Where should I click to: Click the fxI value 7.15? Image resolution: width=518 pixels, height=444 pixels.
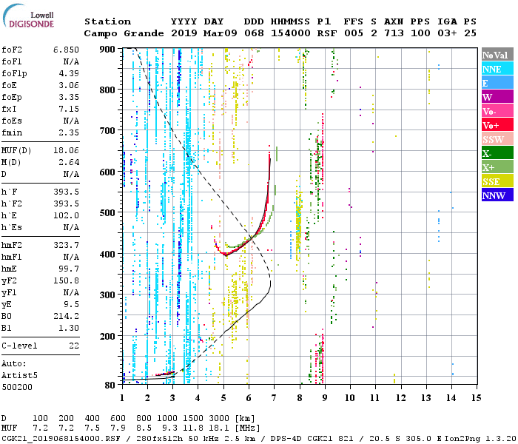(69, 109)
